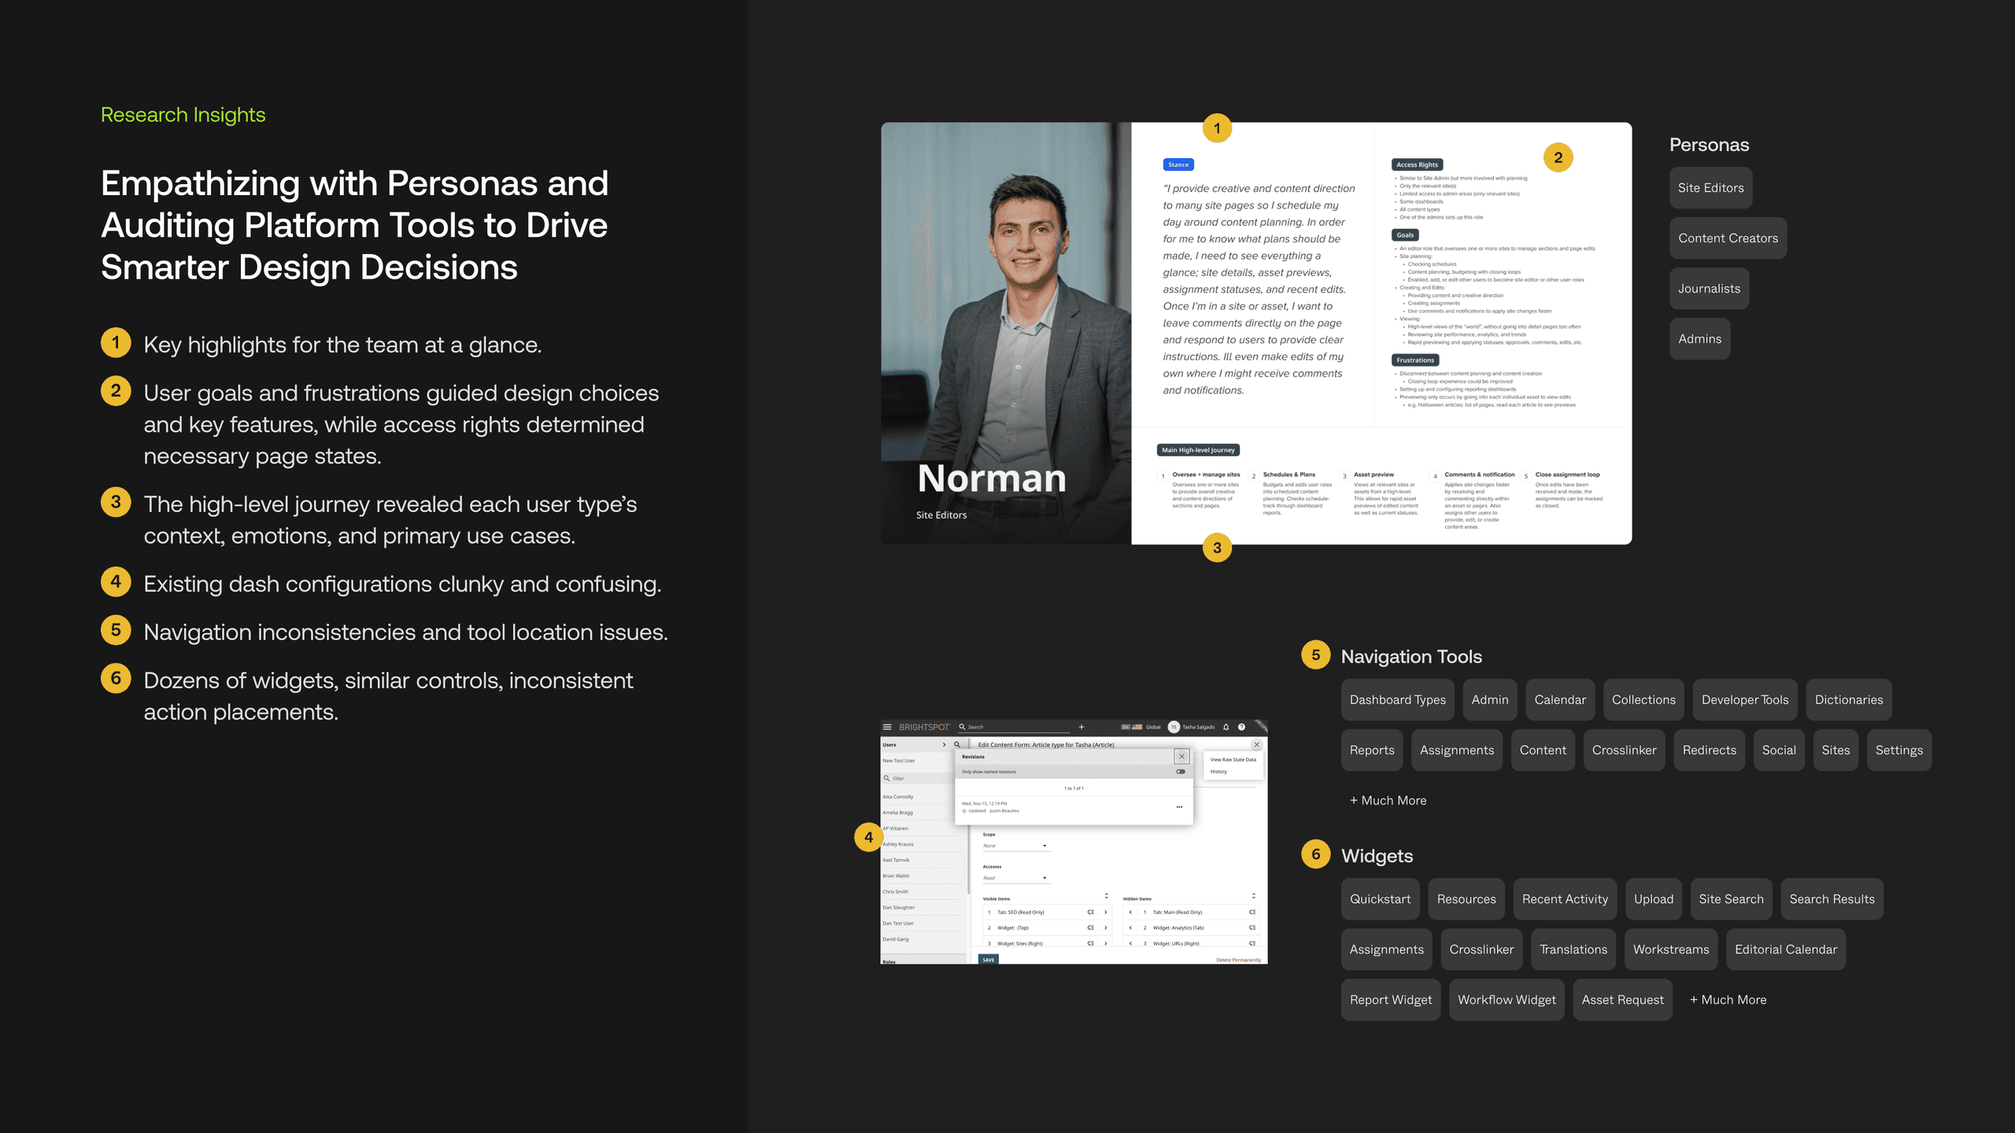Click the Tasha Salgado user avatar

(1173, 727)
